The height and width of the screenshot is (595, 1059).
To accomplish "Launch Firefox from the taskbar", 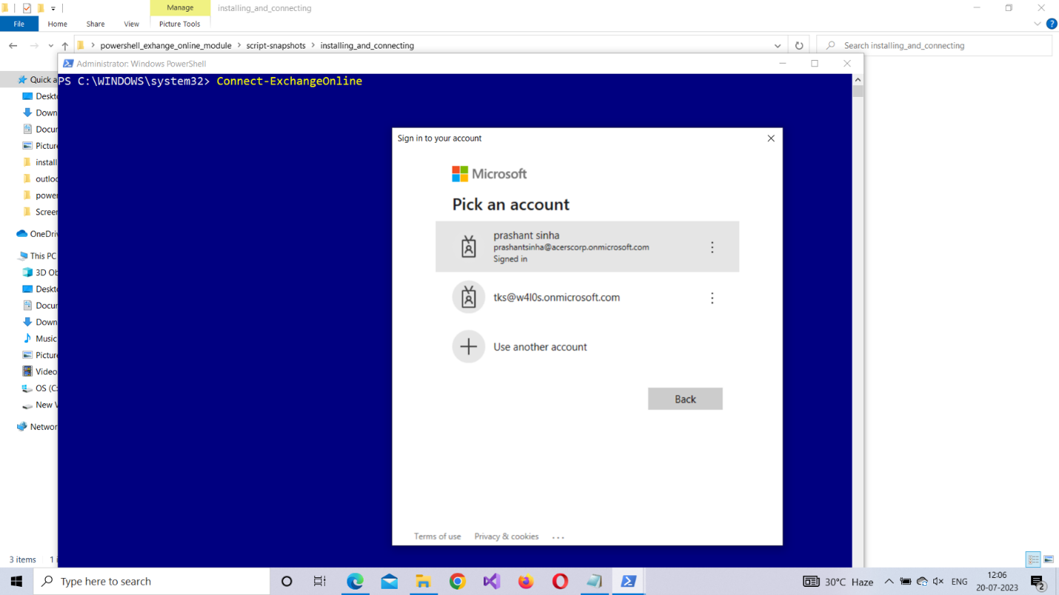I will pos(526,582).
